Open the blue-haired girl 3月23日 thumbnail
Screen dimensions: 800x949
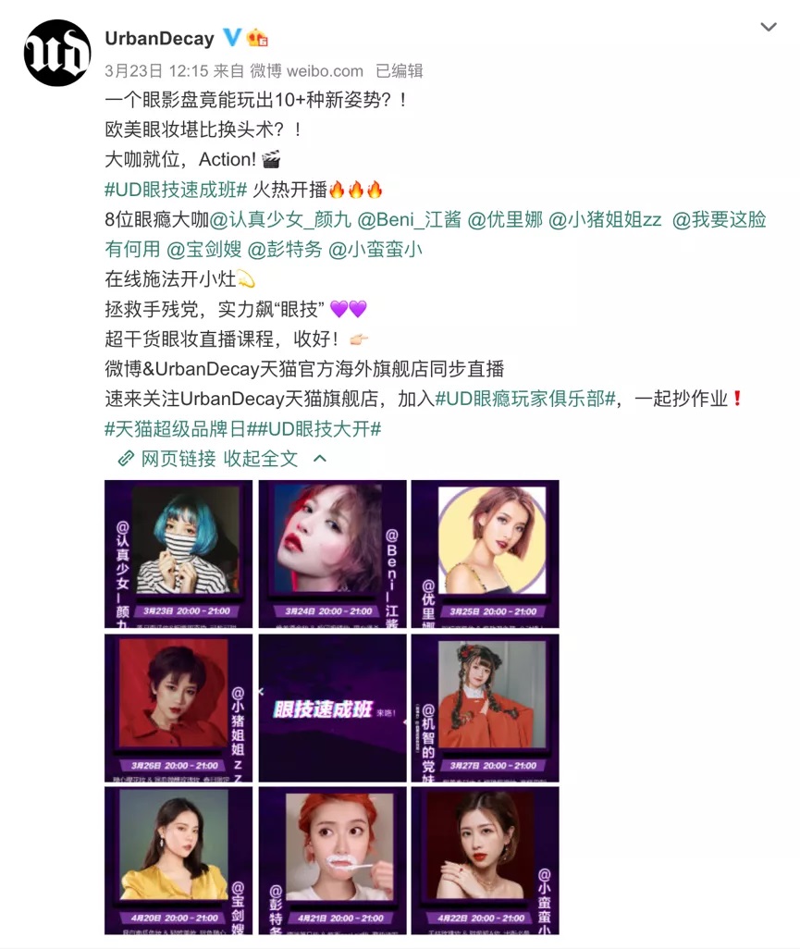pos(178,554)
